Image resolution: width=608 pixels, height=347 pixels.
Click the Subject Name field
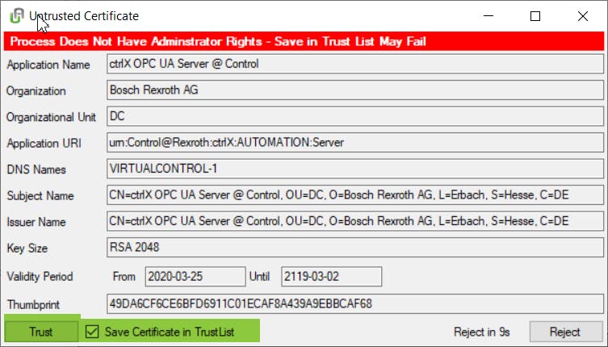354,195
